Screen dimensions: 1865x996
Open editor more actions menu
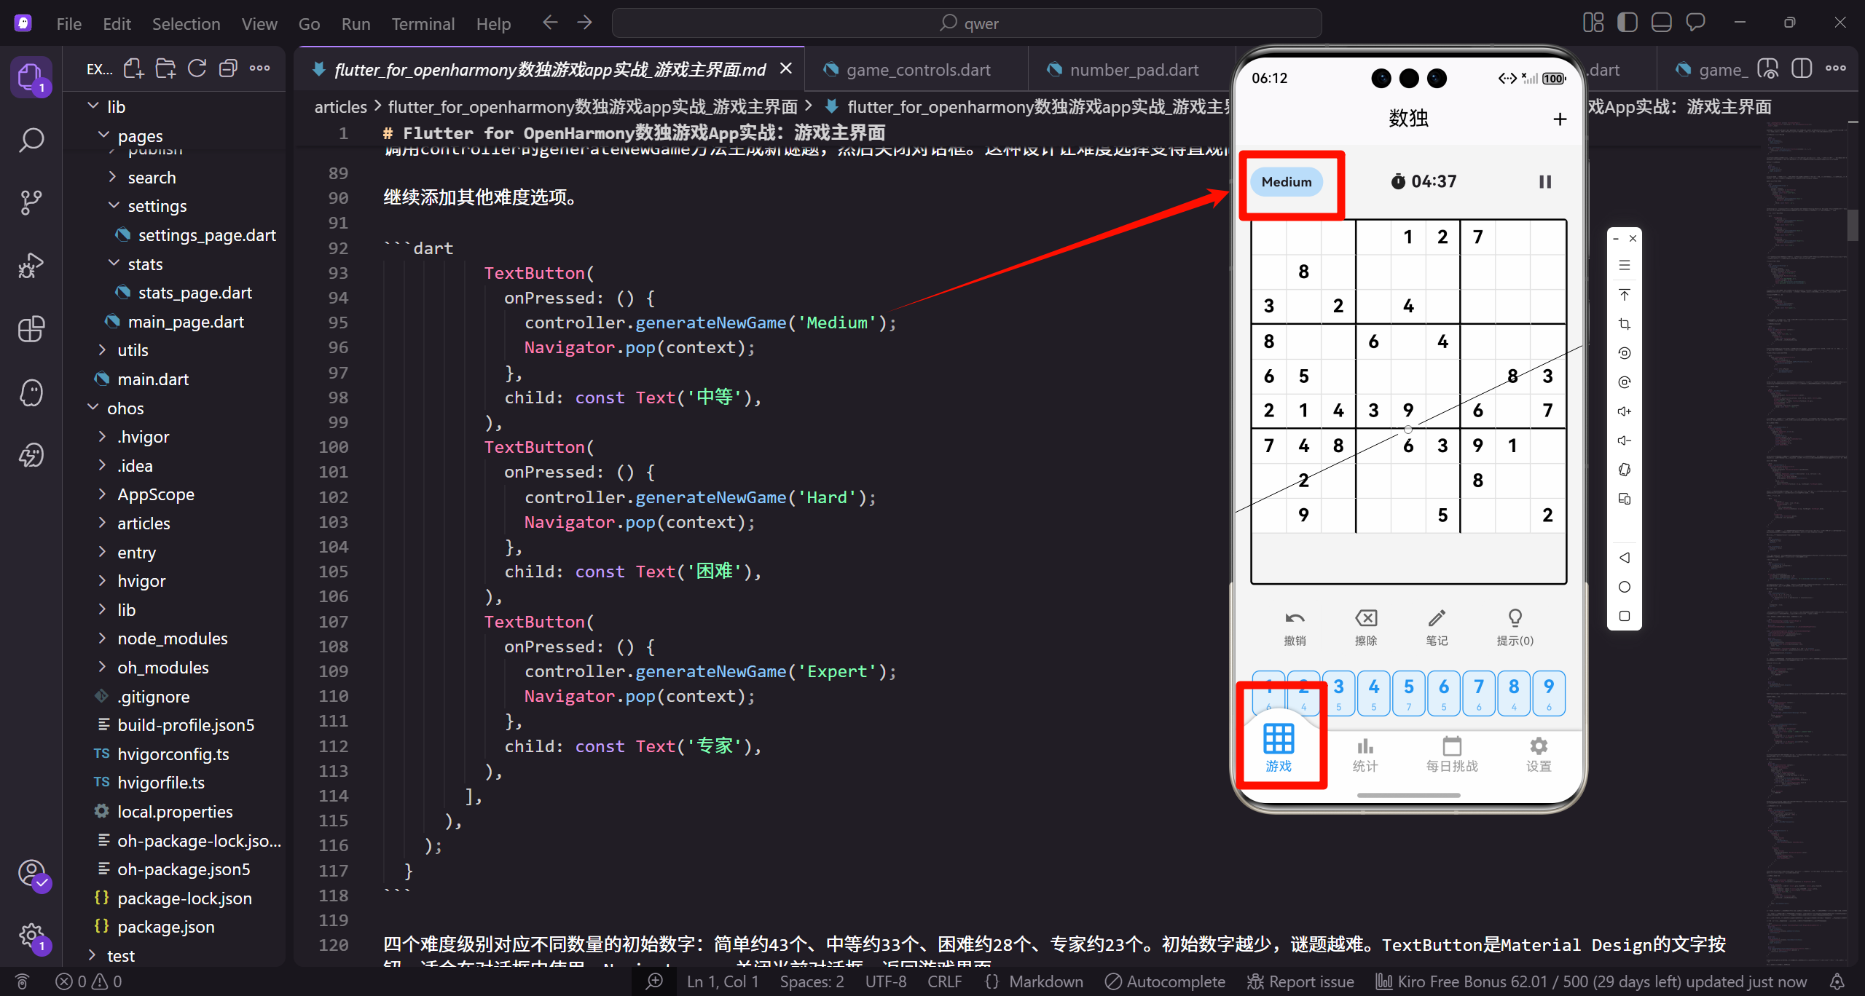pos(1836,69)
